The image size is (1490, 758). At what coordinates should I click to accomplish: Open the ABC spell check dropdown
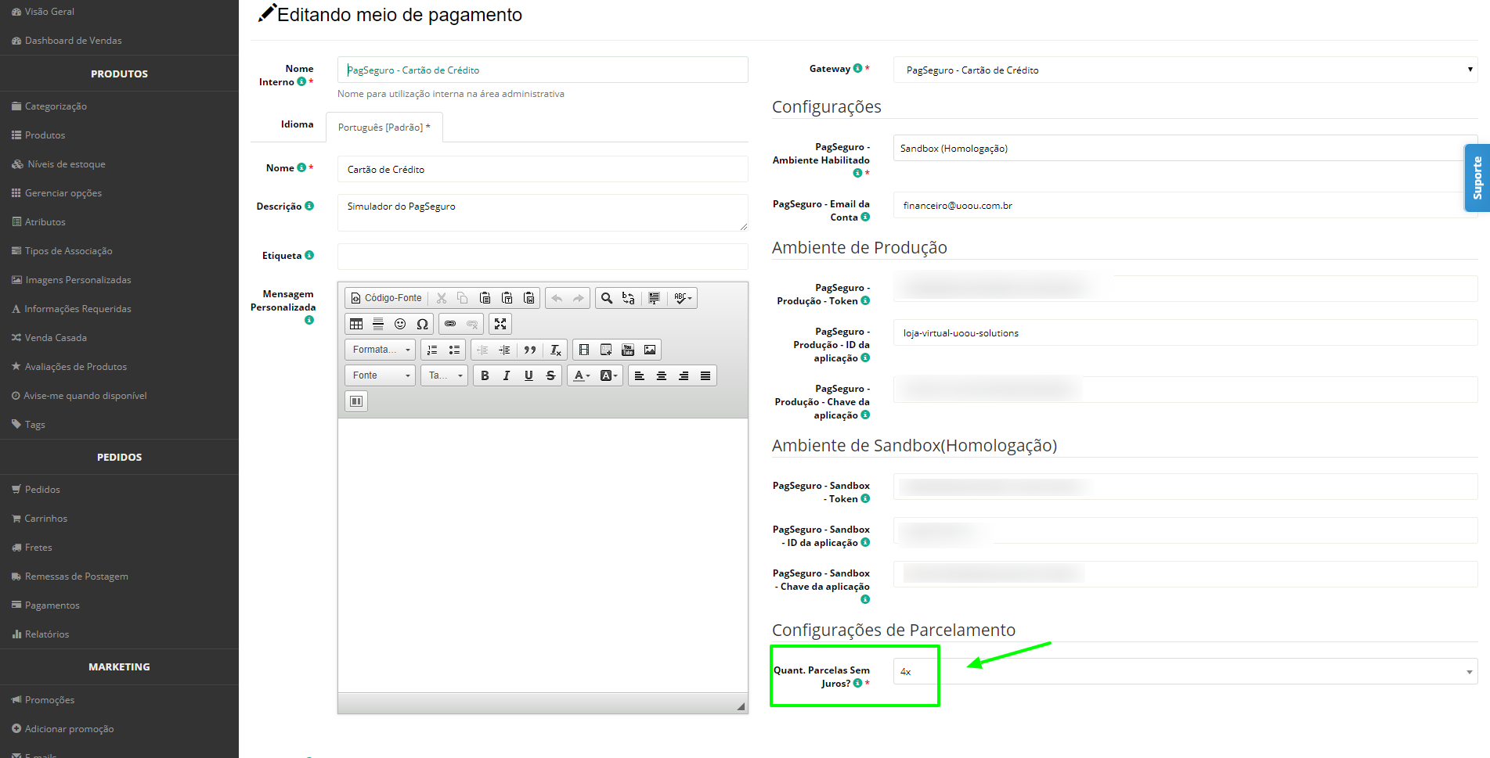tap(683, 298)
